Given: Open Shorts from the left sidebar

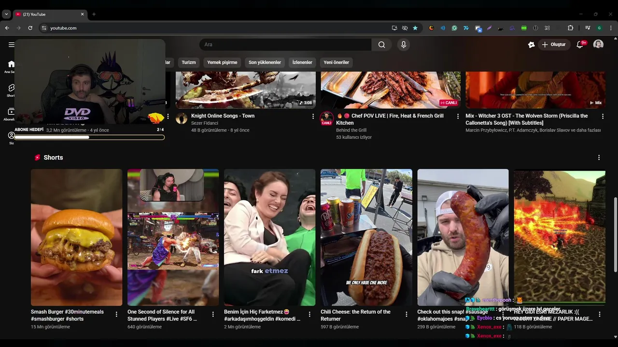Looking at the screenshot, I should (11, 90).
